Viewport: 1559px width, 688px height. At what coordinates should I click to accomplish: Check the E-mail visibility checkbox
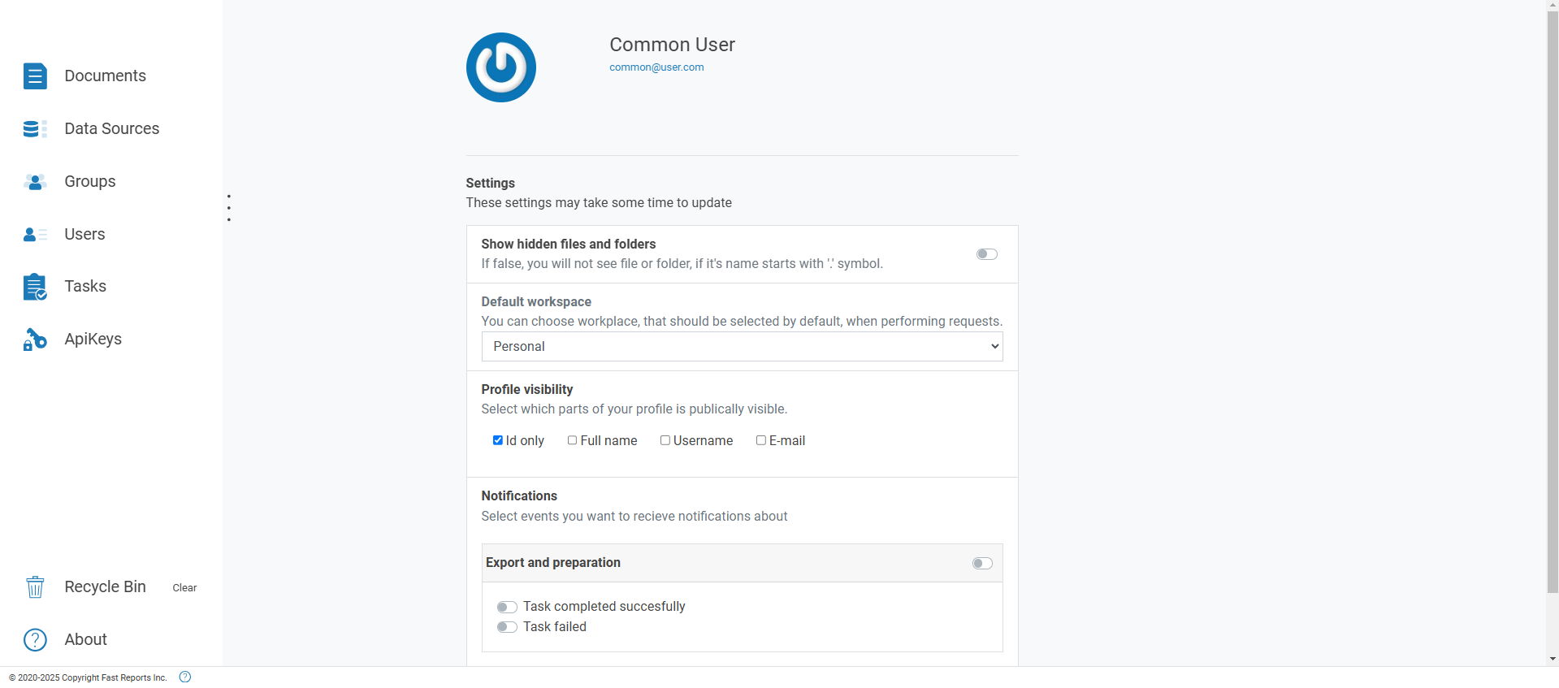coord(761,440)
